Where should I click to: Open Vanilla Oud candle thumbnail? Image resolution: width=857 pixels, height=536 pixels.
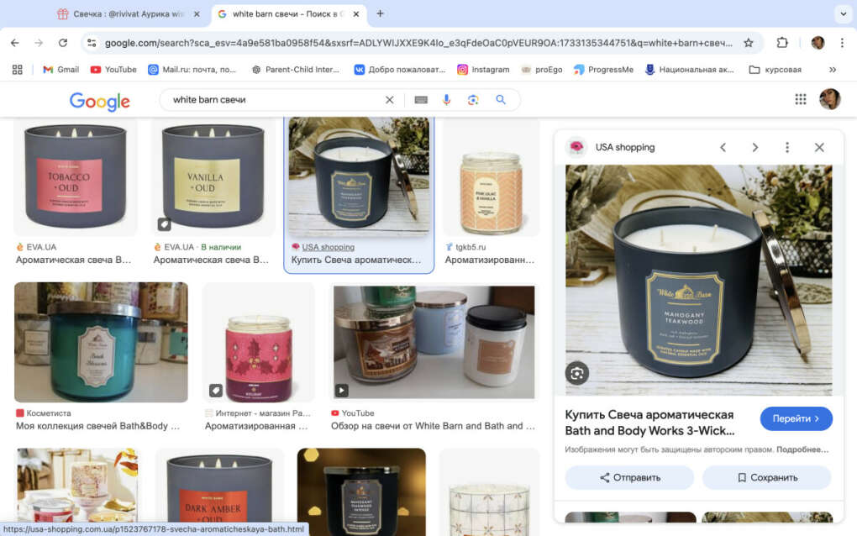tap(213, 176)
